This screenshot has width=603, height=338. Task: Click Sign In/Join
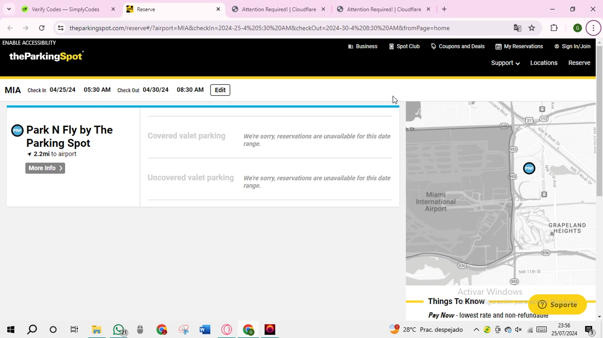(572, 47)
